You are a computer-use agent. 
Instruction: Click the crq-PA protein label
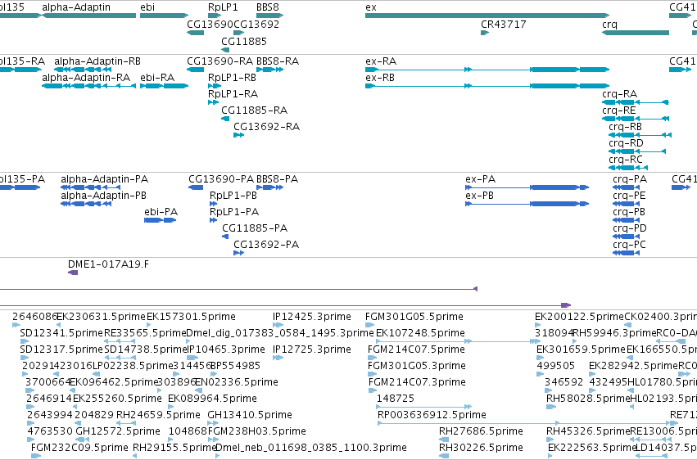click(630, 179)
